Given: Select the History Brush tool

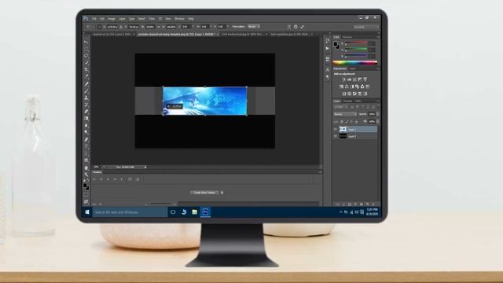Looking at the screenshot, I should 86,105.
